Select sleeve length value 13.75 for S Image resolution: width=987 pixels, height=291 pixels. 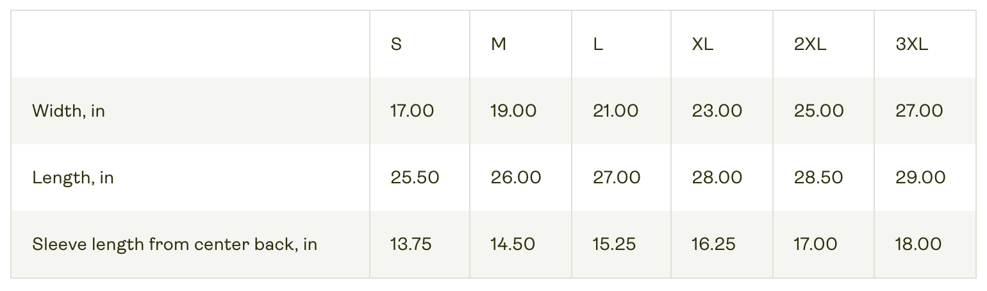coord(411,244)
